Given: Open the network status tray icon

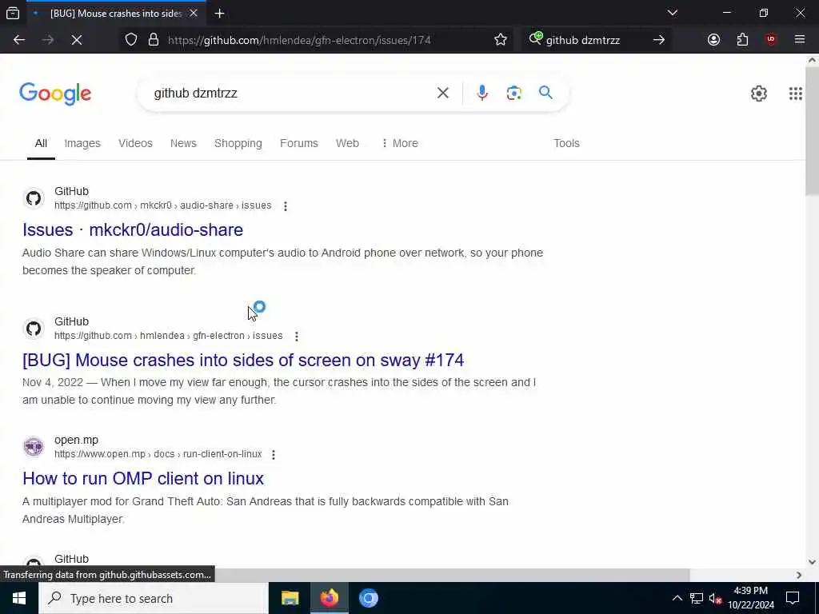Looking at the screenshot, I should coord(697,598).
